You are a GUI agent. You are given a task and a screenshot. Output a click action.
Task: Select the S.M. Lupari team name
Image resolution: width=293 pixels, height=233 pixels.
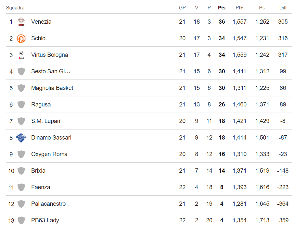point(45,121)
